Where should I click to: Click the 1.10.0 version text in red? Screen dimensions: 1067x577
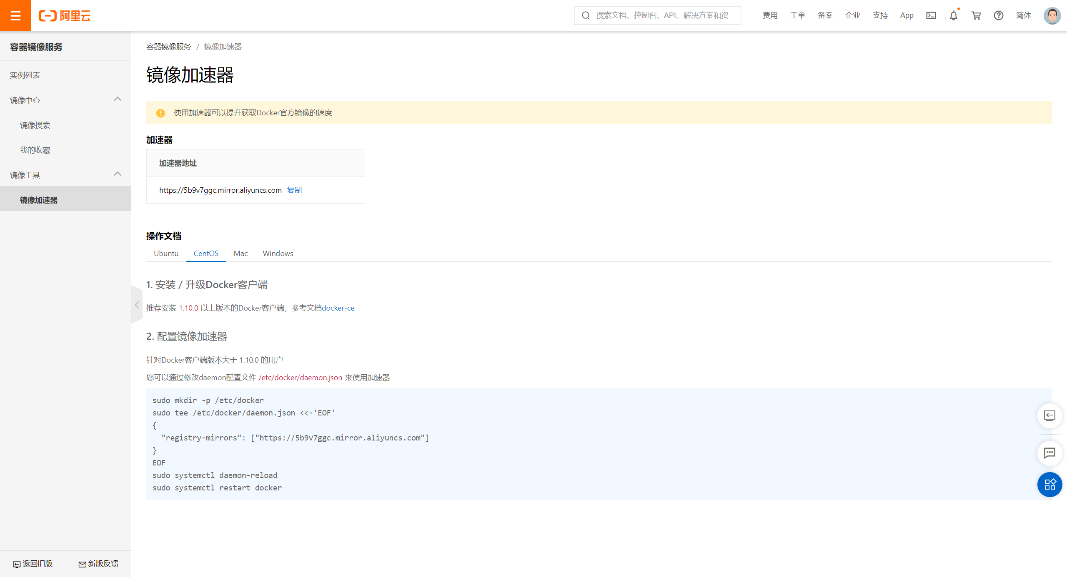click(x=188, y=308)
